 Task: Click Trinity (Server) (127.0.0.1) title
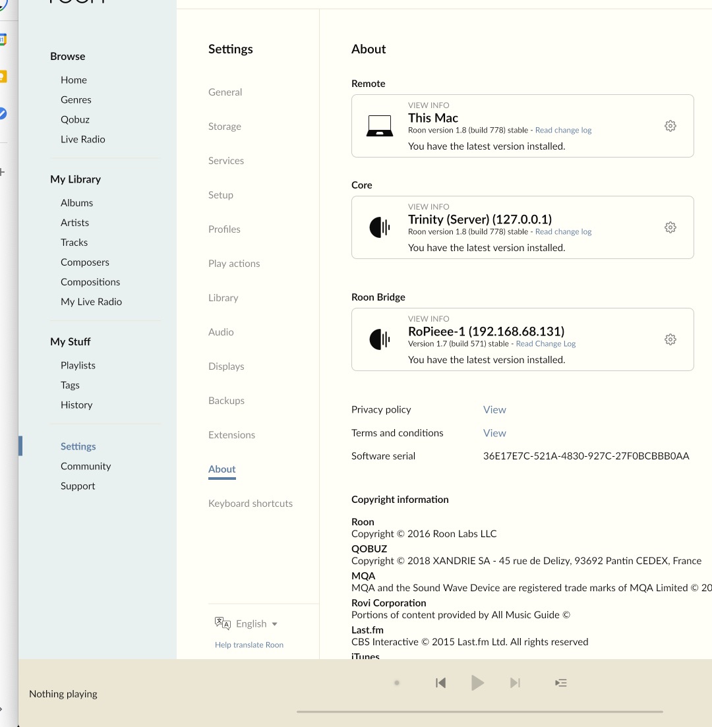(x=480, y=219)
